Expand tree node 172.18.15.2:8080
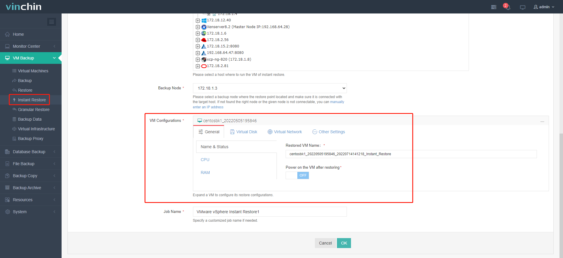The width and height of the screenshot is (563, 258). (x=198, y=46)
